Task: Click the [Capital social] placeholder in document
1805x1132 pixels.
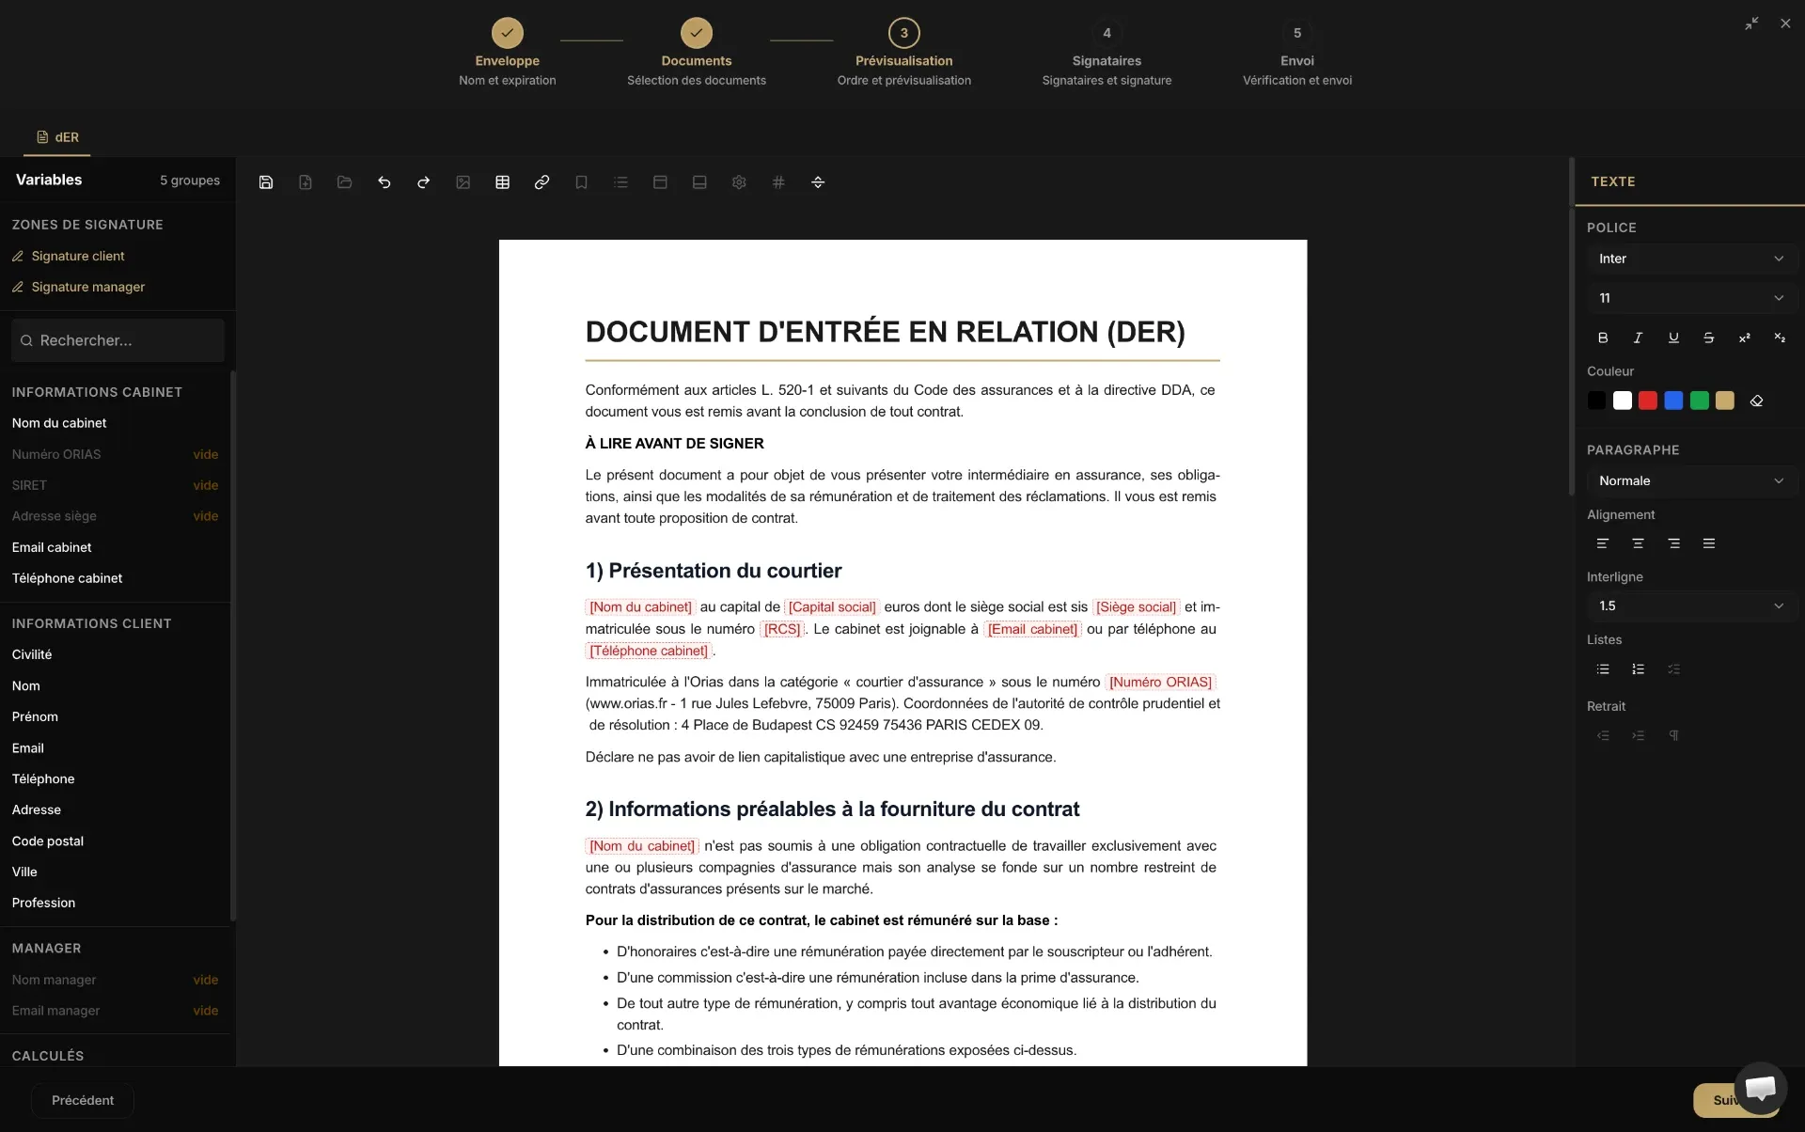Action: 832,607
